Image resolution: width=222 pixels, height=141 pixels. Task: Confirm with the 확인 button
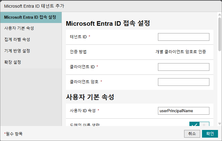click(x=210, y=134)
